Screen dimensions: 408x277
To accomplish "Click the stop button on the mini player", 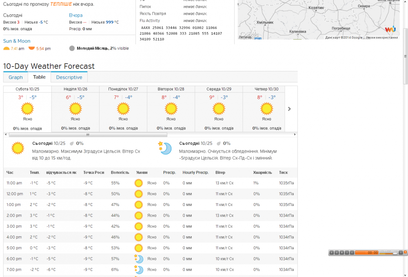I will 342,253.
